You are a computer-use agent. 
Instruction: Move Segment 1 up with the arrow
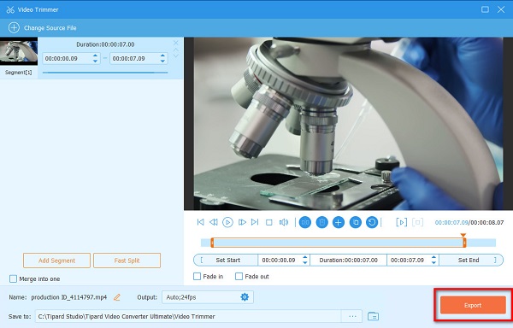click(x=175, y=50)
